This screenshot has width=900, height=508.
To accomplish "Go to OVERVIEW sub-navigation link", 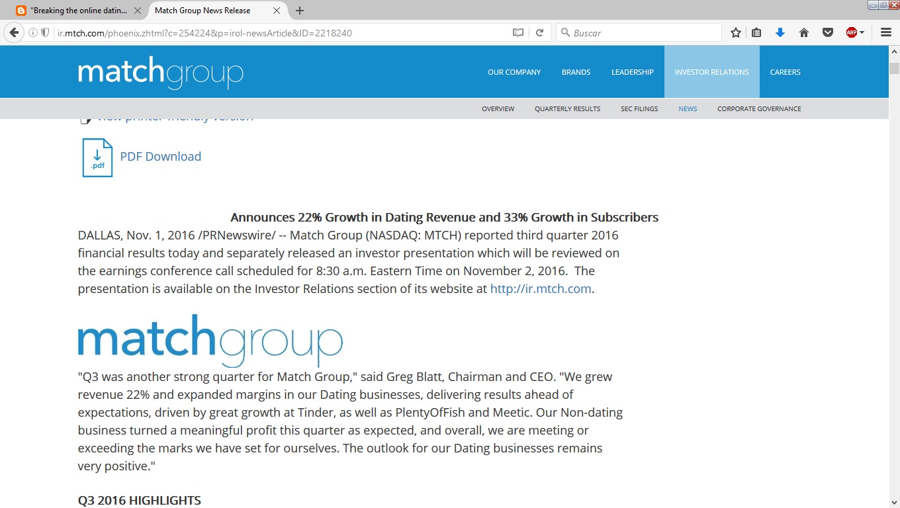I will coord(498,108).
